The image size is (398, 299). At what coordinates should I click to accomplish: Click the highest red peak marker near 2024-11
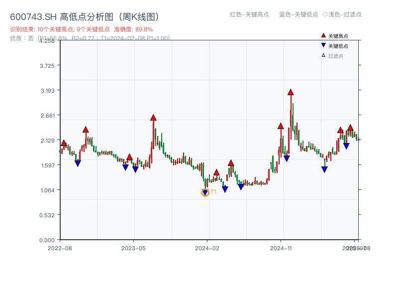(291, 93)
